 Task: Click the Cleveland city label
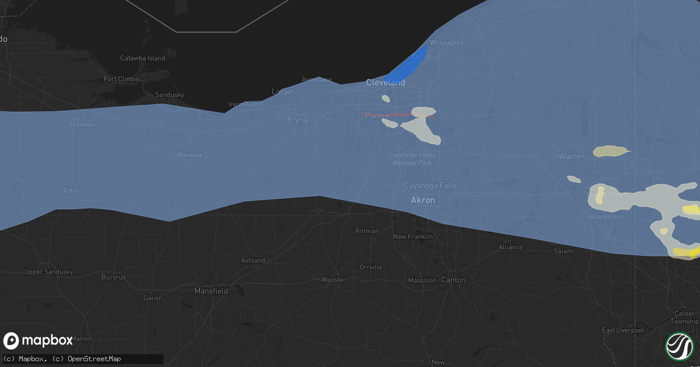(x=386, y=83)
